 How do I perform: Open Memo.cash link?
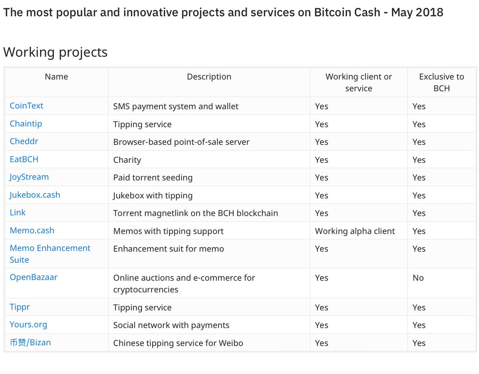(32, 230)
